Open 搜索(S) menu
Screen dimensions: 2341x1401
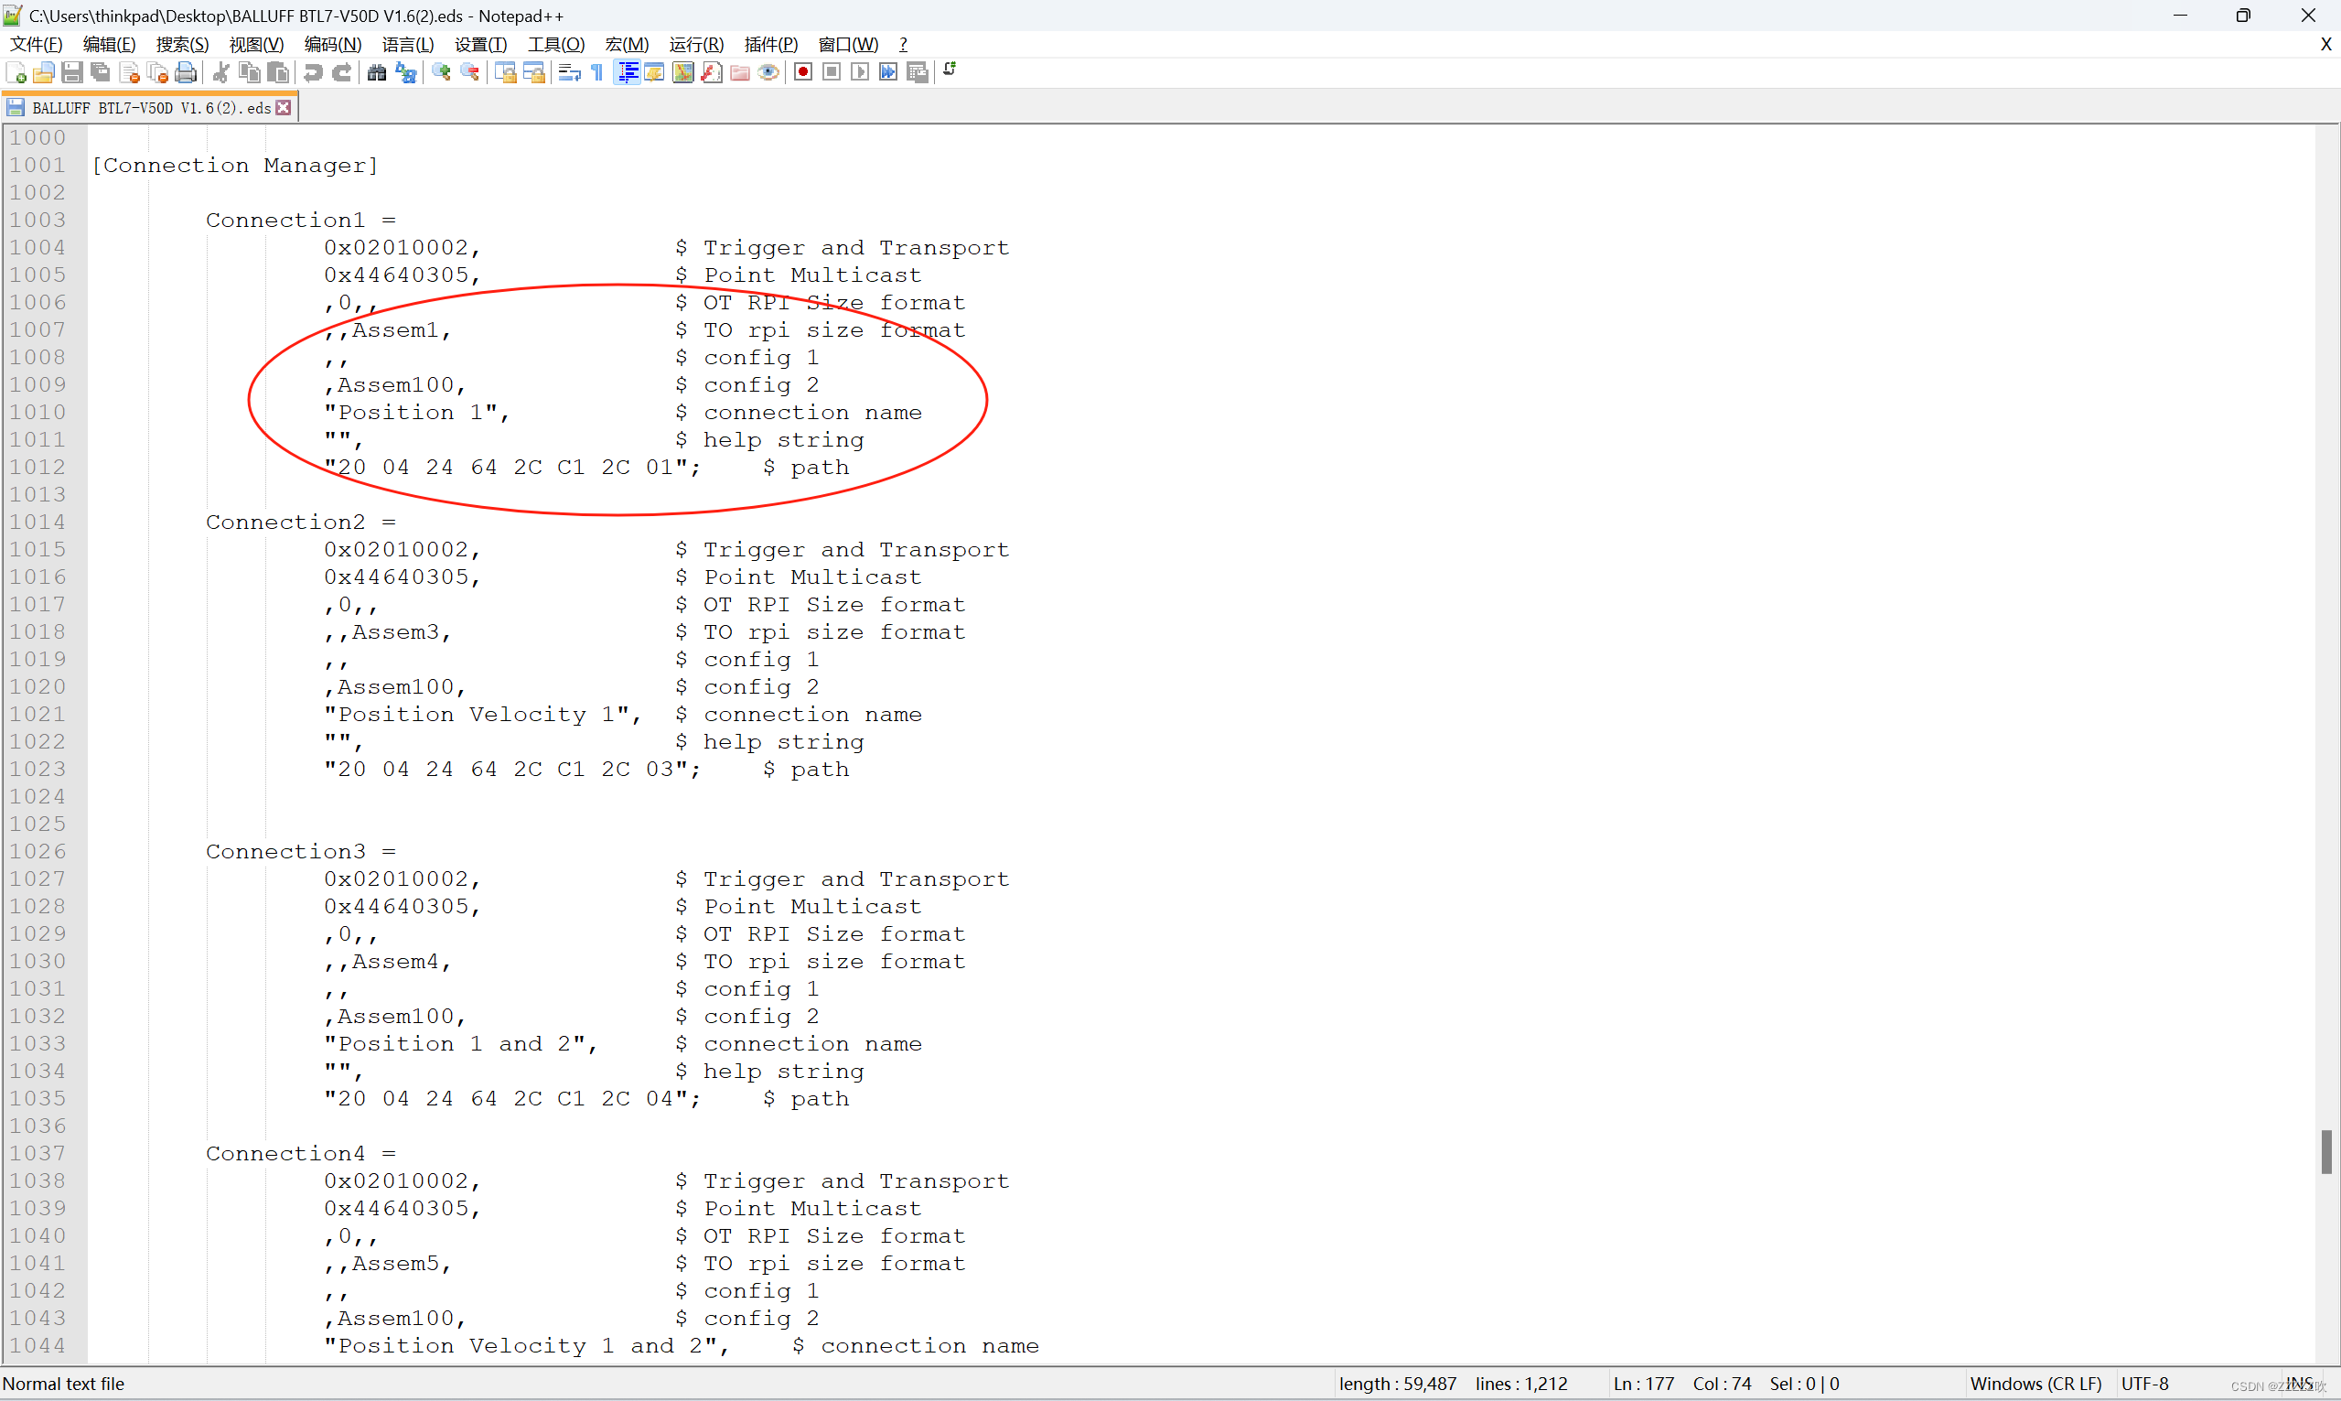click(183, 44)
